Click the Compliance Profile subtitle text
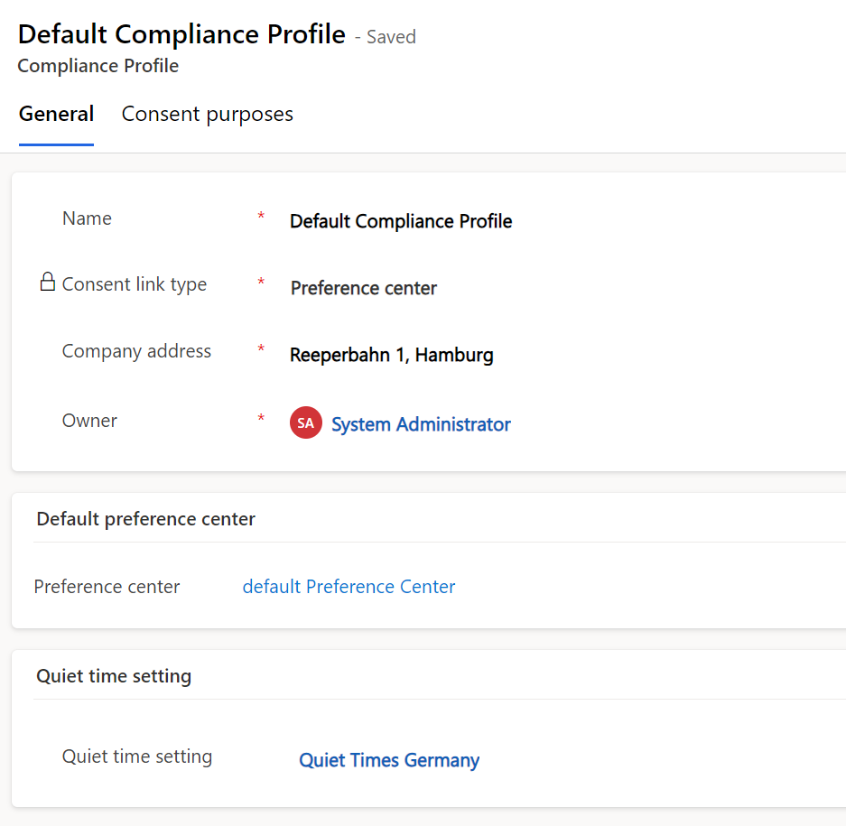The image size is (846, 826). pyautogui.click(x=98, y=65)
